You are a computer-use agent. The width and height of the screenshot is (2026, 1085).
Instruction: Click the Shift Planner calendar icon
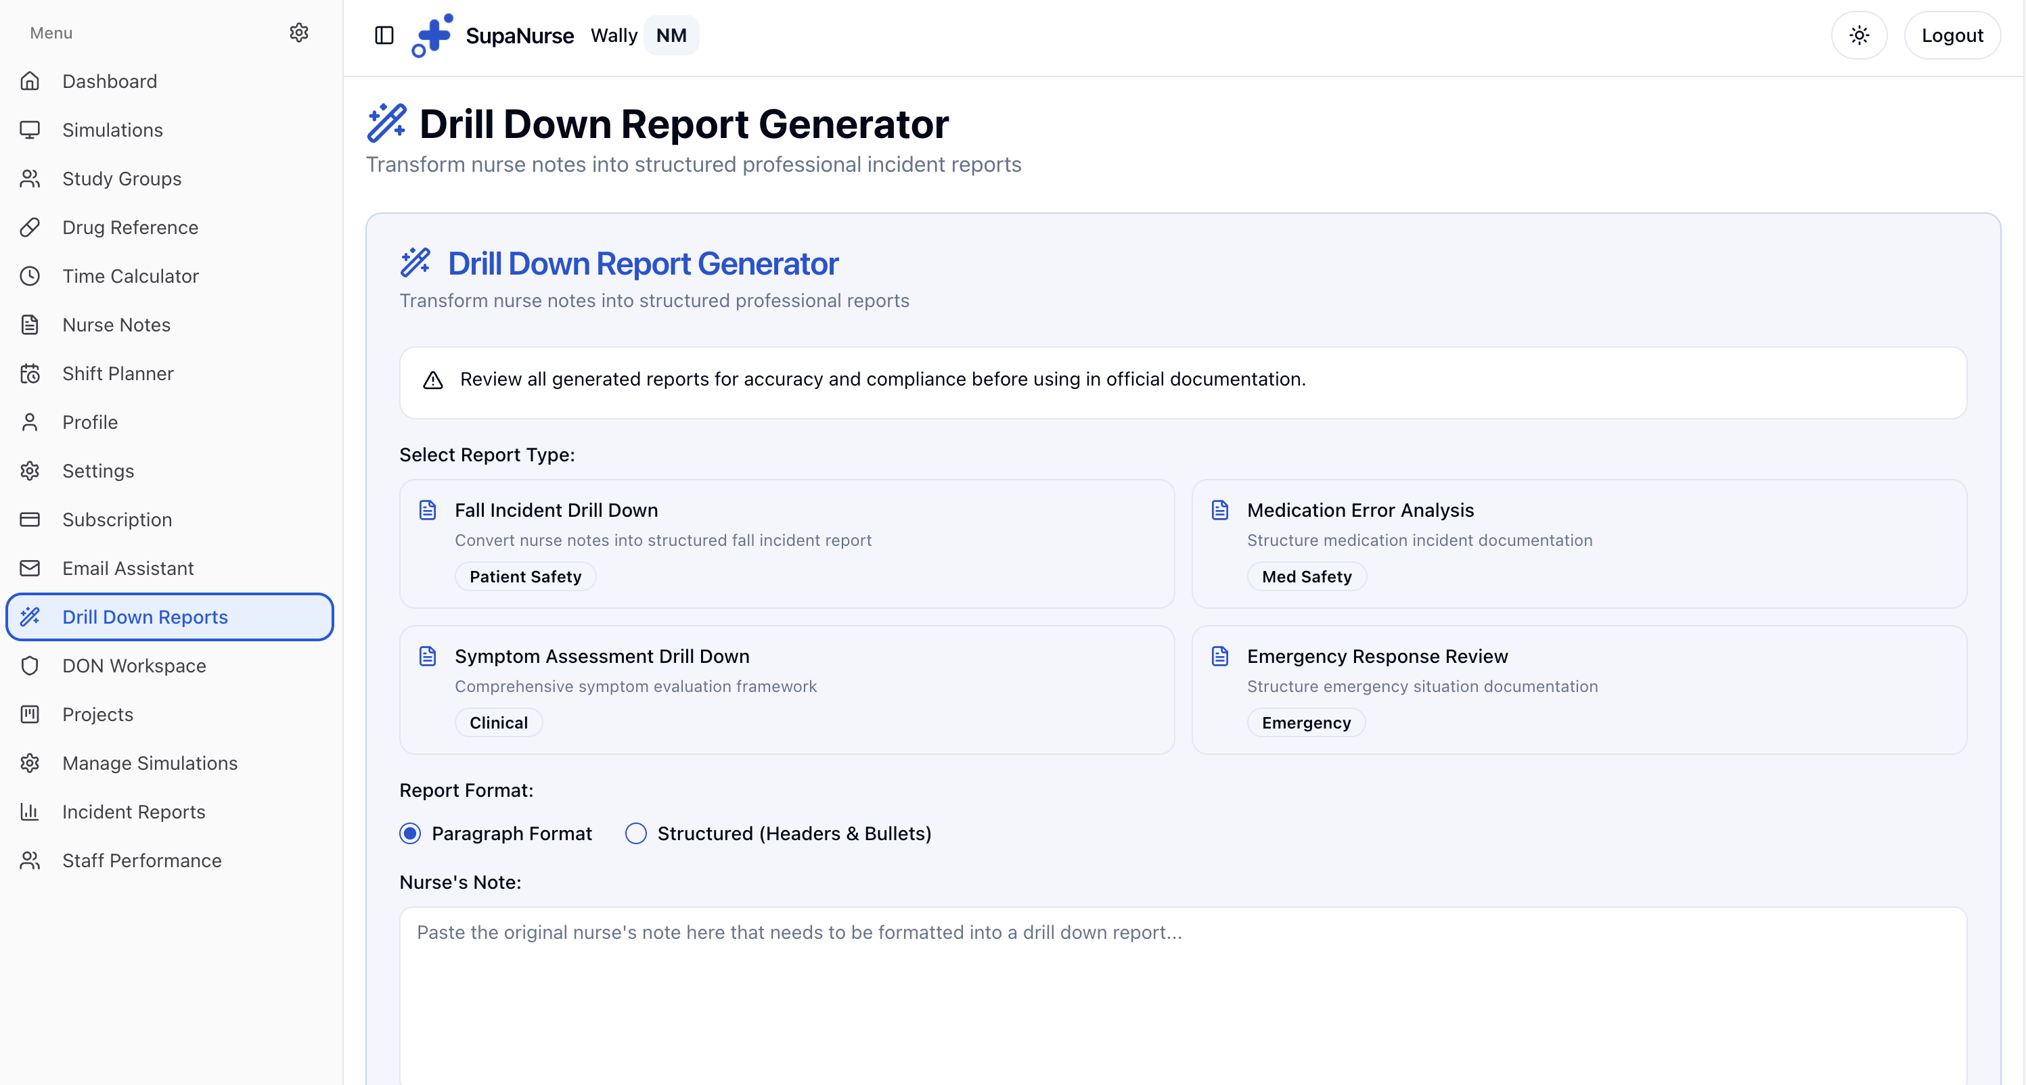[x=30, y=373]
